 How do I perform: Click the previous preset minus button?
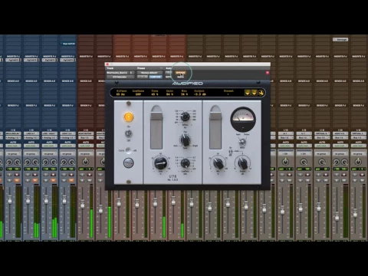(x=140, y=77)
